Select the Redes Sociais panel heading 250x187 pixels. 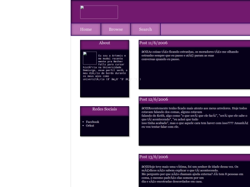pyautogui.click(x=105, y=109)
